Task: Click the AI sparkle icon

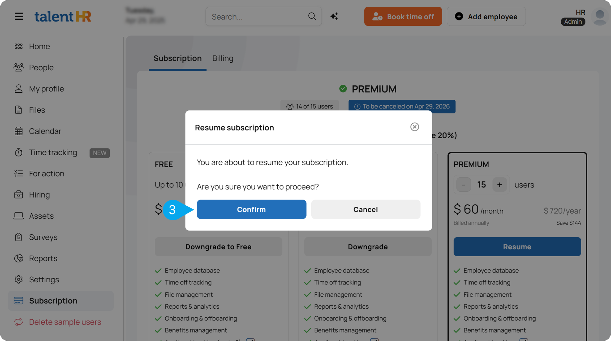Action: pos(334,16)
